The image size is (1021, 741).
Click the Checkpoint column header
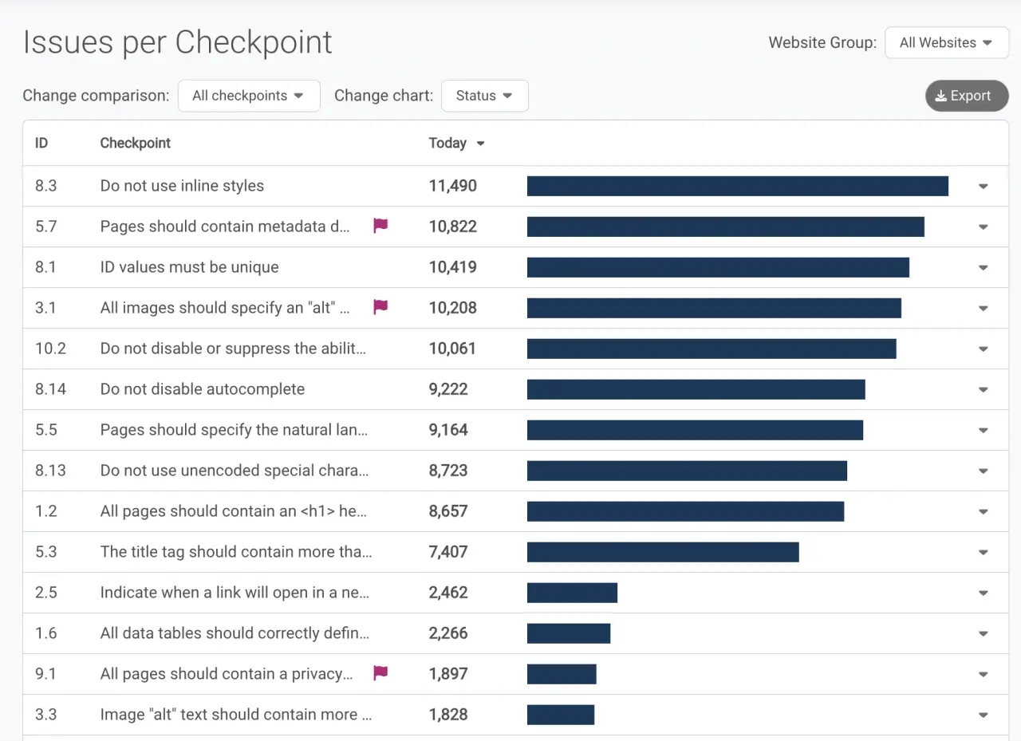(136, 144)
